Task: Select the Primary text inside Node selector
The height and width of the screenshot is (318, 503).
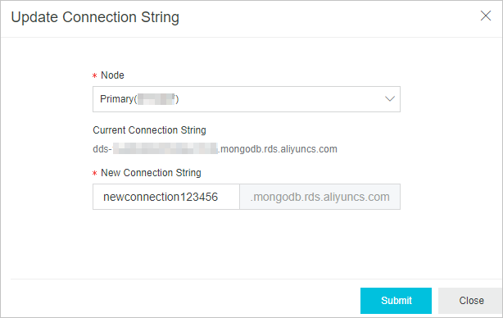Action: 117,99
